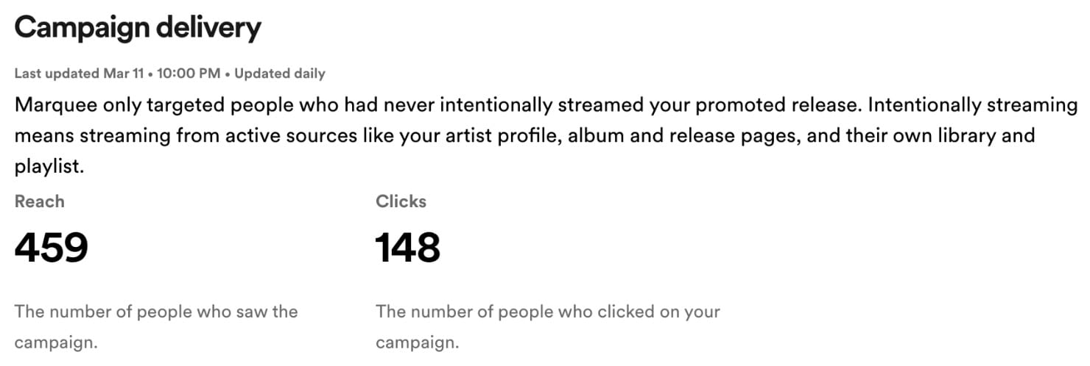The height and width of the screenshot is (366, 1090).
Task: Click the Reach metric label
Action: (39, 201)
